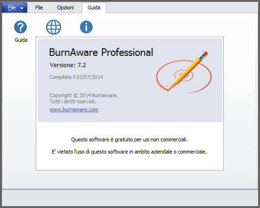The height and width of the screenshot is (208, 260).
Task: Click the Versione: 7.2 text
Action: [x=68, y=65]
